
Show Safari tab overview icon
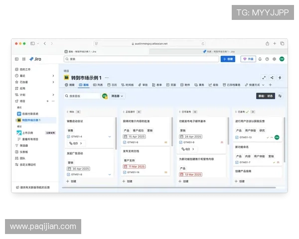pyautogui.click(x=282, y=43)
